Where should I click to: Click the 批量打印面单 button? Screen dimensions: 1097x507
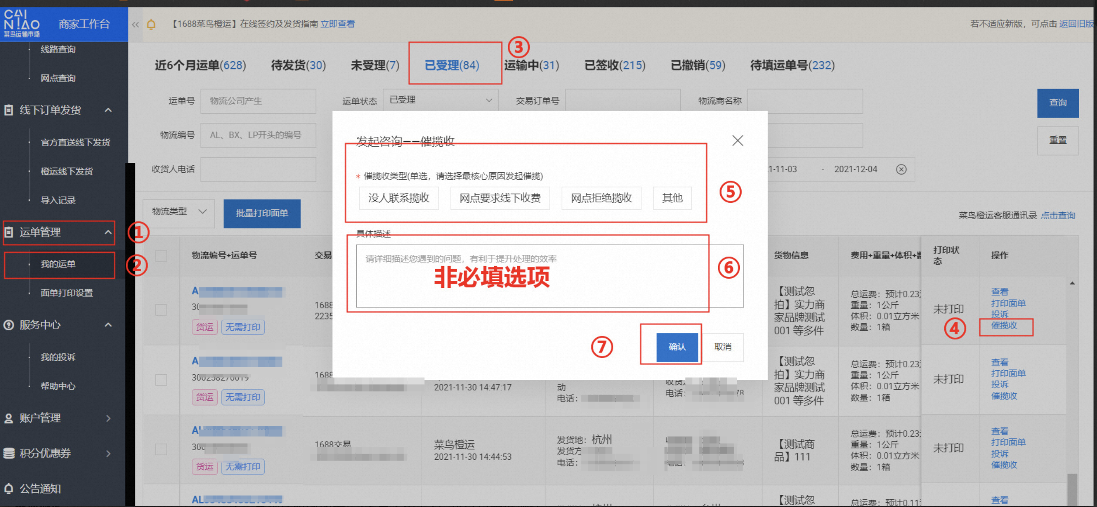[x=262, y=213]
